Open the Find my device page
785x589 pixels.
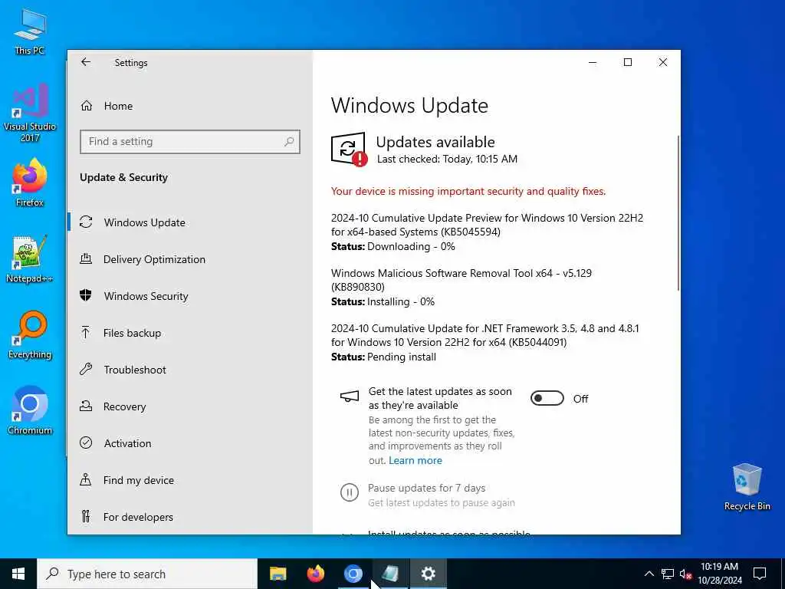[190, 480]
